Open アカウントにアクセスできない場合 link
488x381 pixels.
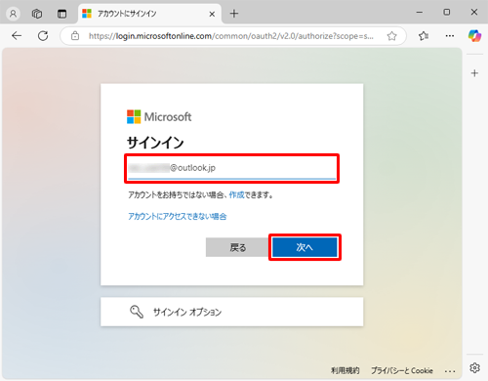[x=177, y=217]
